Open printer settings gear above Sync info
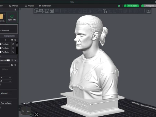Screen dimensions: 156x117 [x=15, y=10]
